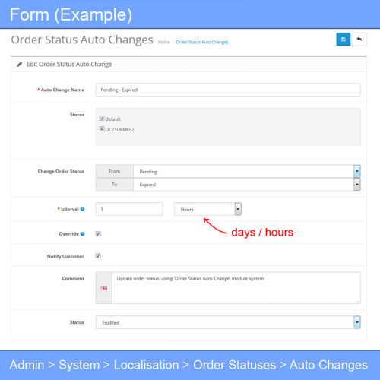
Task: Click the back arrow icon button
Action: [359, 40]
